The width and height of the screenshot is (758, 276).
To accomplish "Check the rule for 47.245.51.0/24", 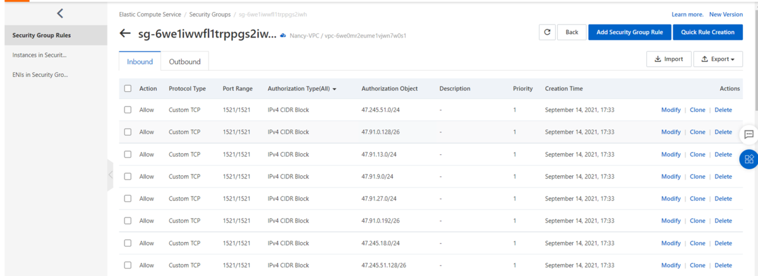I will [128, 110].
